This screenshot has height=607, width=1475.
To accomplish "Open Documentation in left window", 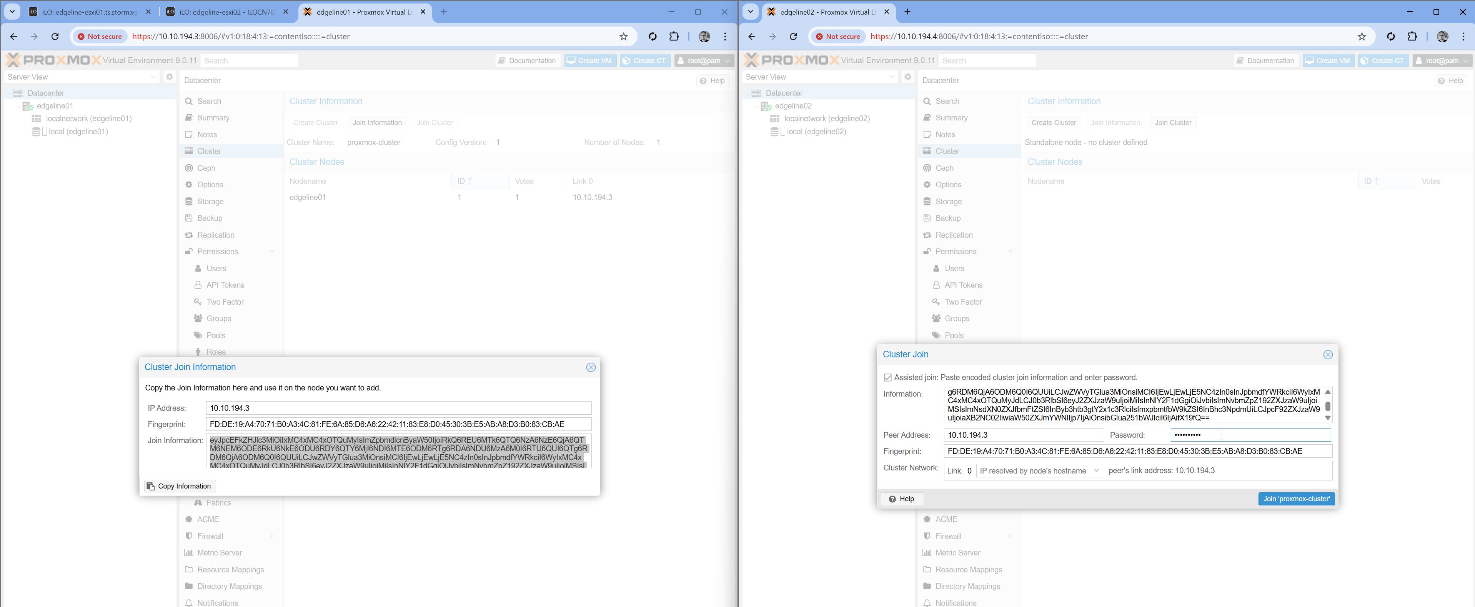I will tap(527, 61).
